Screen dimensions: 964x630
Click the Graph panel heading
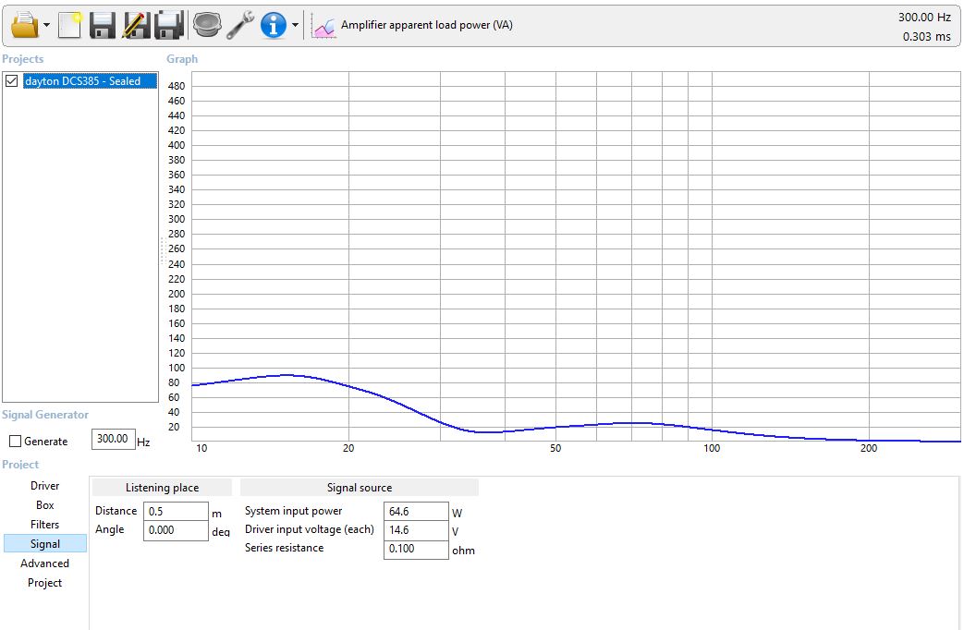[182, 59]
